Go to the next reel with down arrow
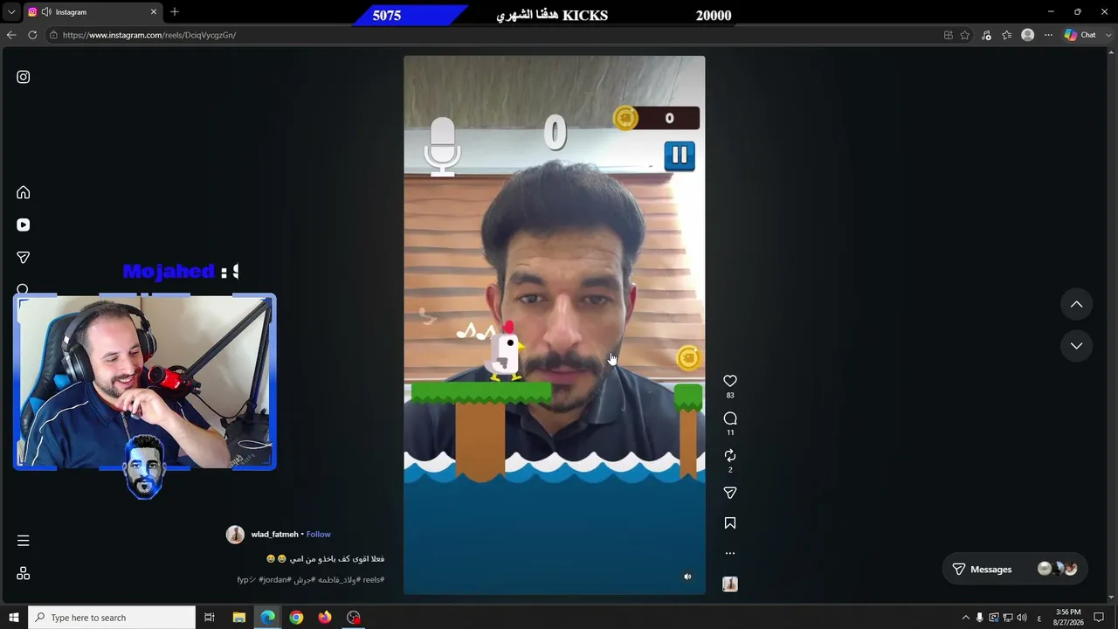The width and height of the screenshot is (1118, 629). [x=1076, y=346]
